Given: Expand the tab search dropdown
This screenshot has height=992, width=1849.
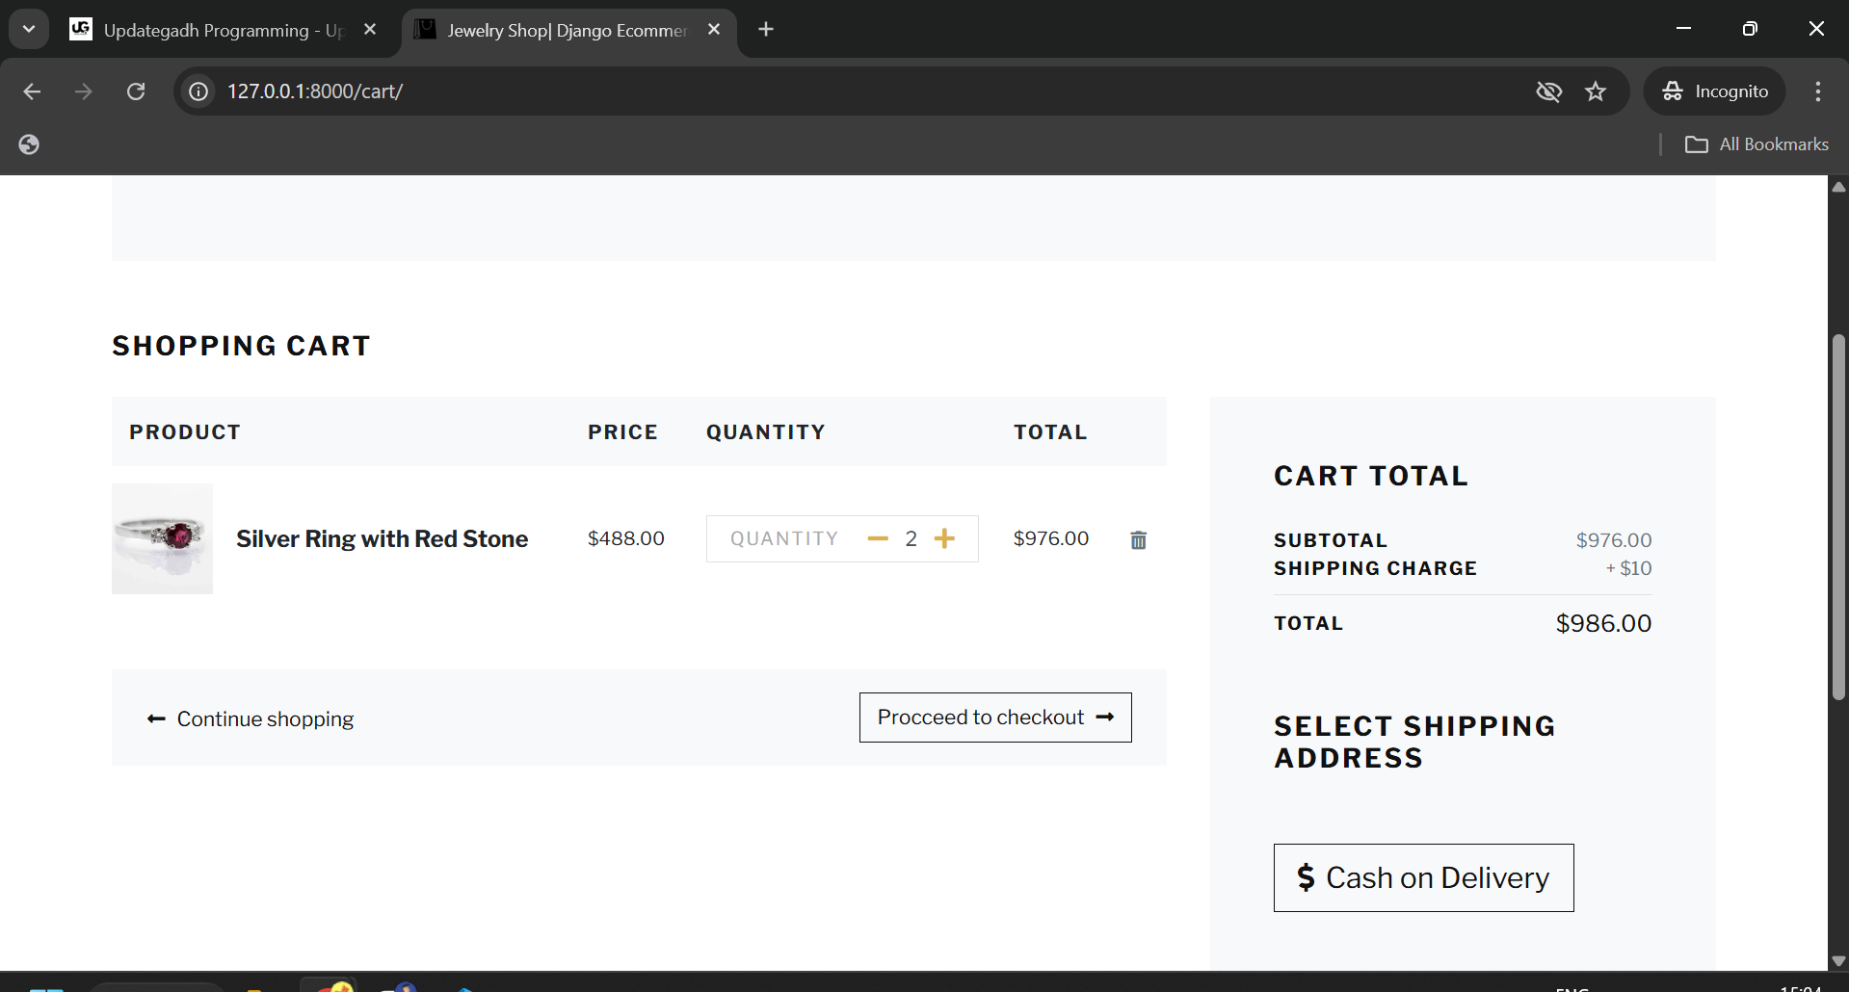Looking at the screenshot, I should [x=29, y=29].
